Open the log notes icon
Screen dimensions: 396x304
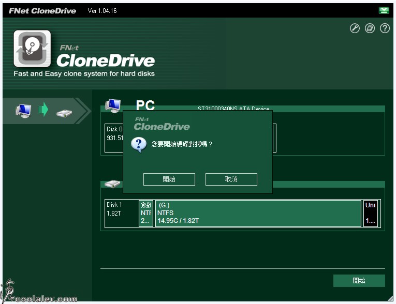[370, 28]
